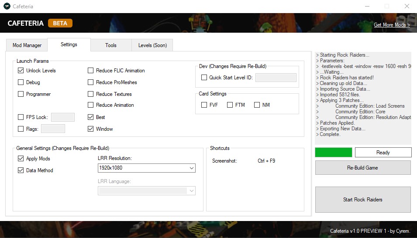Click the CAFETERIA header logo text

(25, 24)
